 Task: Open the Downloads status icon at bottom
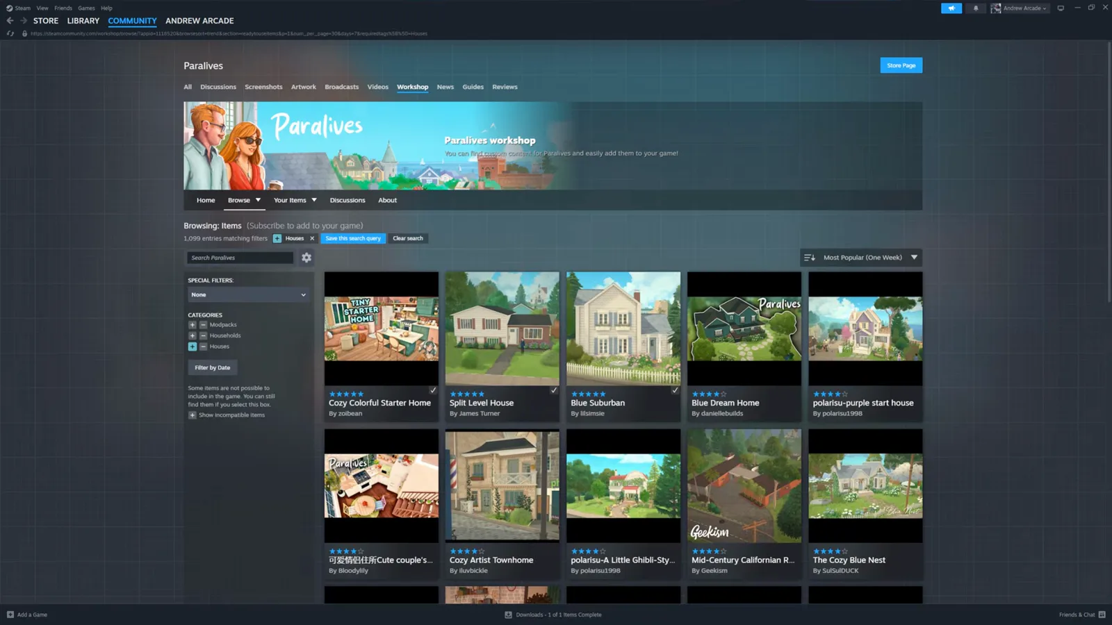coord(508,615)
